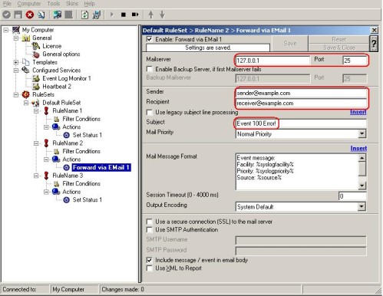
Task: Click the Reset button
Action: [x=339, y=39]
